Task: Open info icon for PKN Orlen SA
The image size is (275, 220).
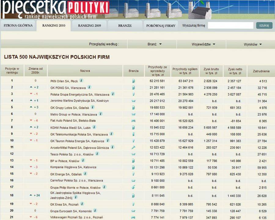Action: (81, 81)
